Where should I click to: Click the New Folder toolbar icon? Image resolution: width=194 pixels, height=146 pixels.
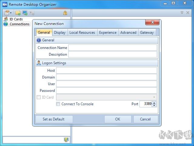tap(18, 13)
